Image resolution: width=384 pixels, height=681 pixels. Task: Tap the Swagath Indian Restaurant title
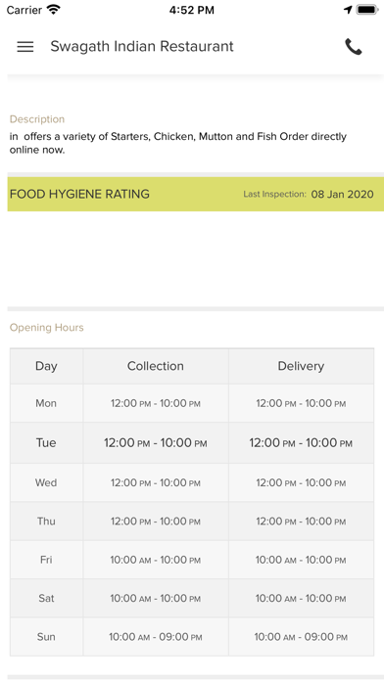point(142,46)
